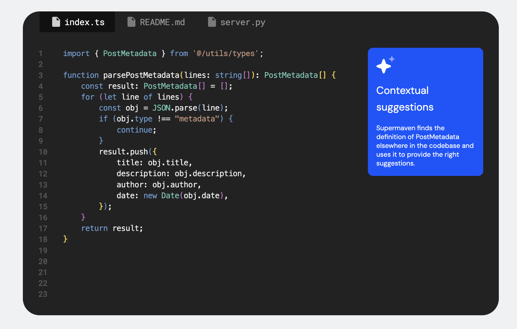517x329 pixels.
Task: Click the 'const obj = JSON.parse(line);' line
Action: tap(163, 108)
